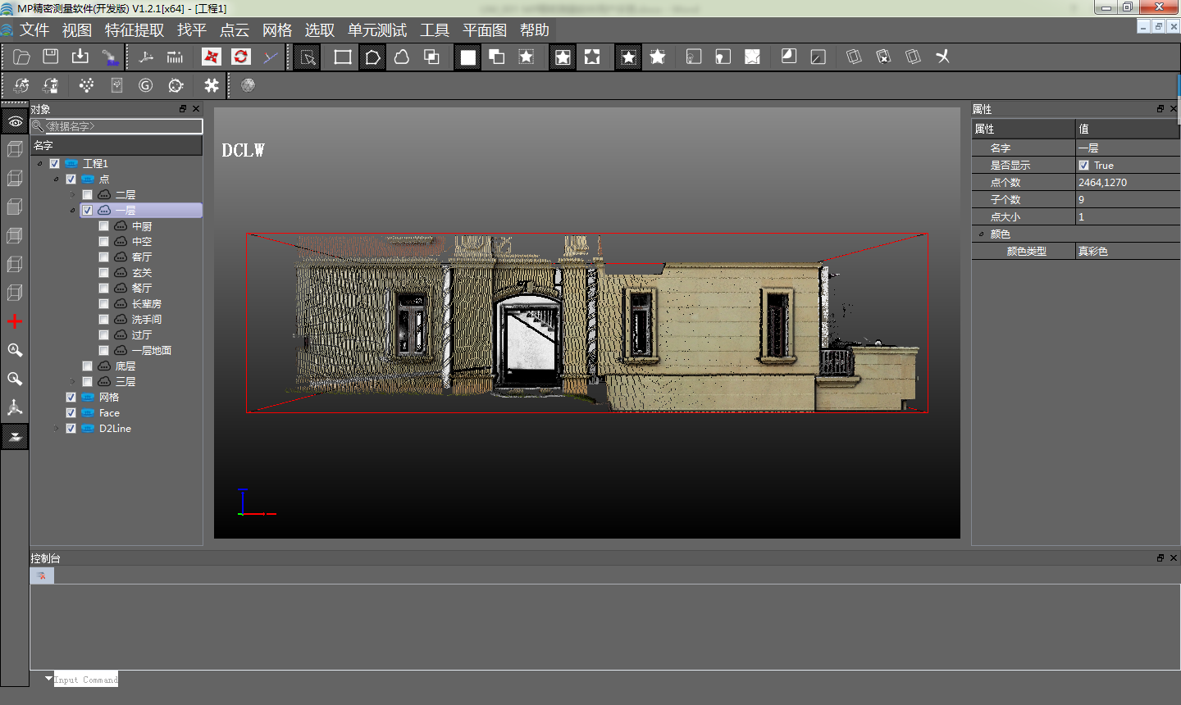Screen dimensions: 1181x705
Task: Toggle the eye icon in left sidebar
Action: click(15, 121)
